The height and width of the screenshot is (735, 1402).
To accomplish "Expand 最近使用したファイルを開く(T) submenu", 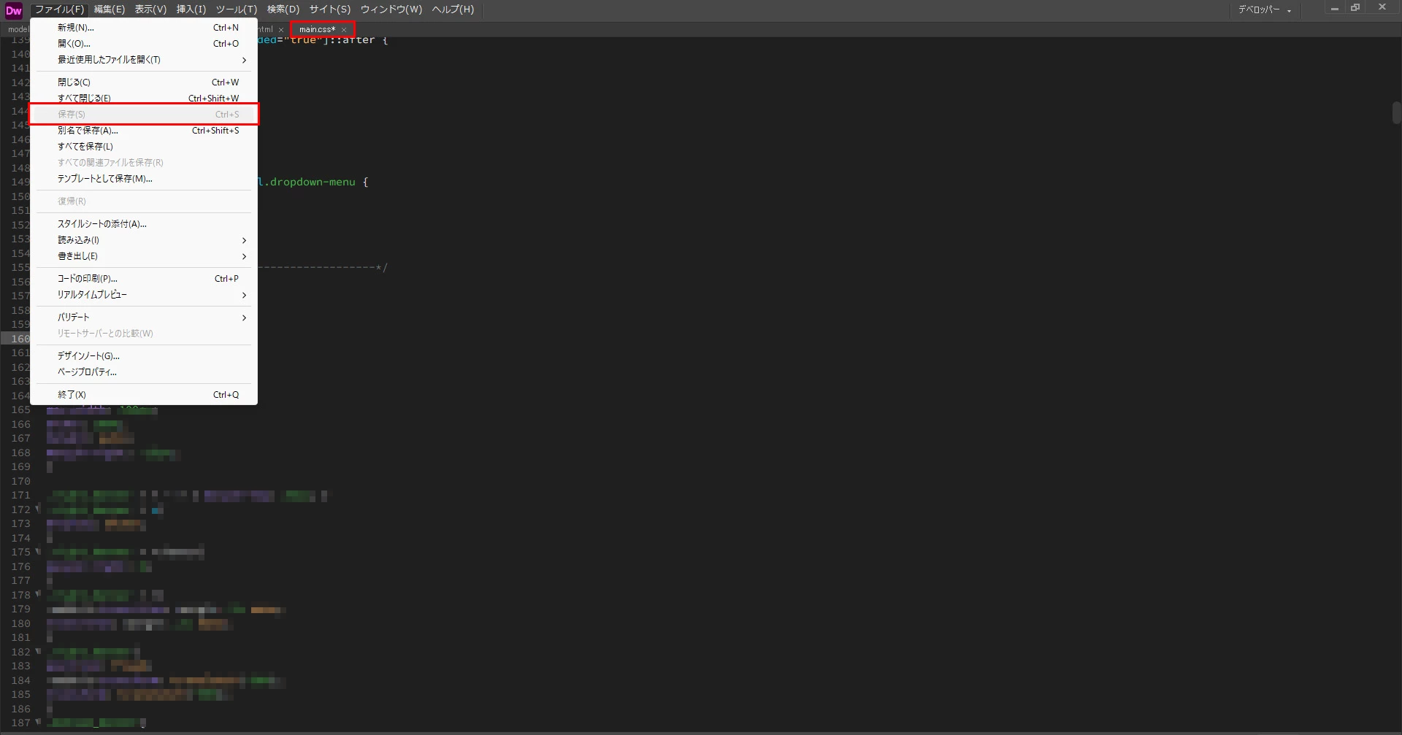I will (144, 60).
